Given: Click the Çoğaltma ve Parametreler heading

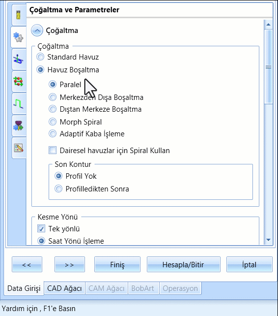Looking at the screenshot, I should (x=74, y=10).
